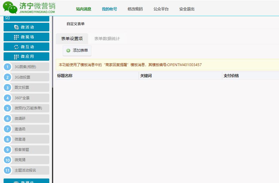Click the 济宁微营销 site title
Image resolution: width=279 pixels, height=183 pixels.
37,6
